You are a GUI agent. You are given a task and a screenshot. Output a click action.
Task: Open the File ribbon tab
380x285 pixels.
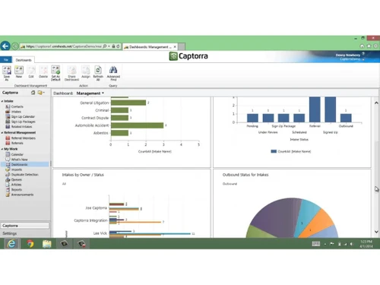click(6, 60)
